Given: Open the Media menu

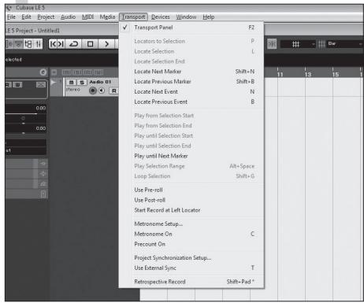Looking at the screenshot, I should 107,17.
